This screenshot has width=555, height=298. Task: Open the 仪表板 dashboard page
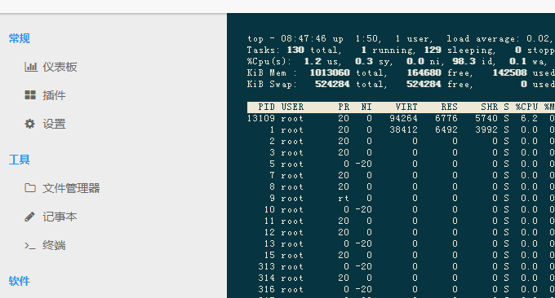click(x=60, y=67)
